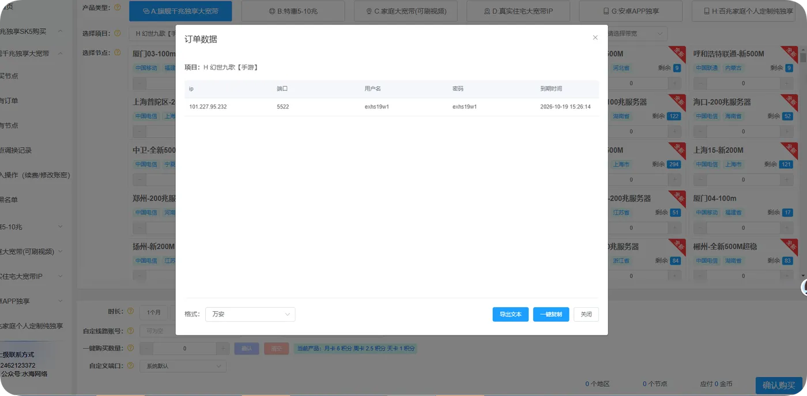
Task: Select the IP cell 101.227.95.232
Action: (208, 107)
